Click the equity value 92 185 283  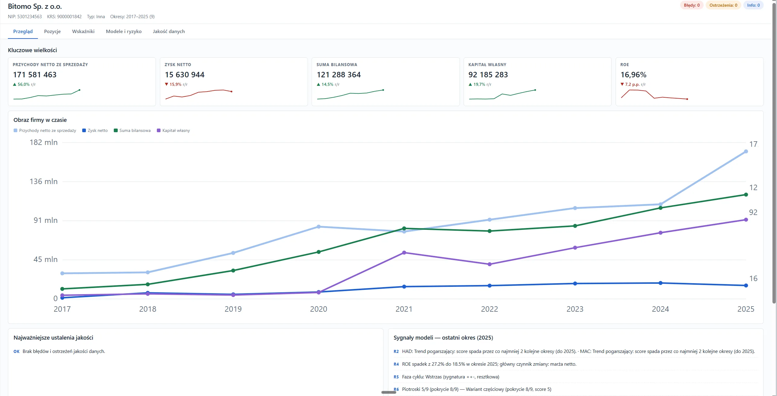coord(488,75)
